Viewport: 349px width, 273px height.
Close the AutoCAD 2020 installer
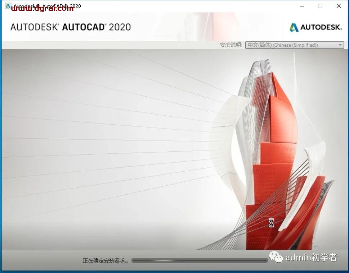339,6
